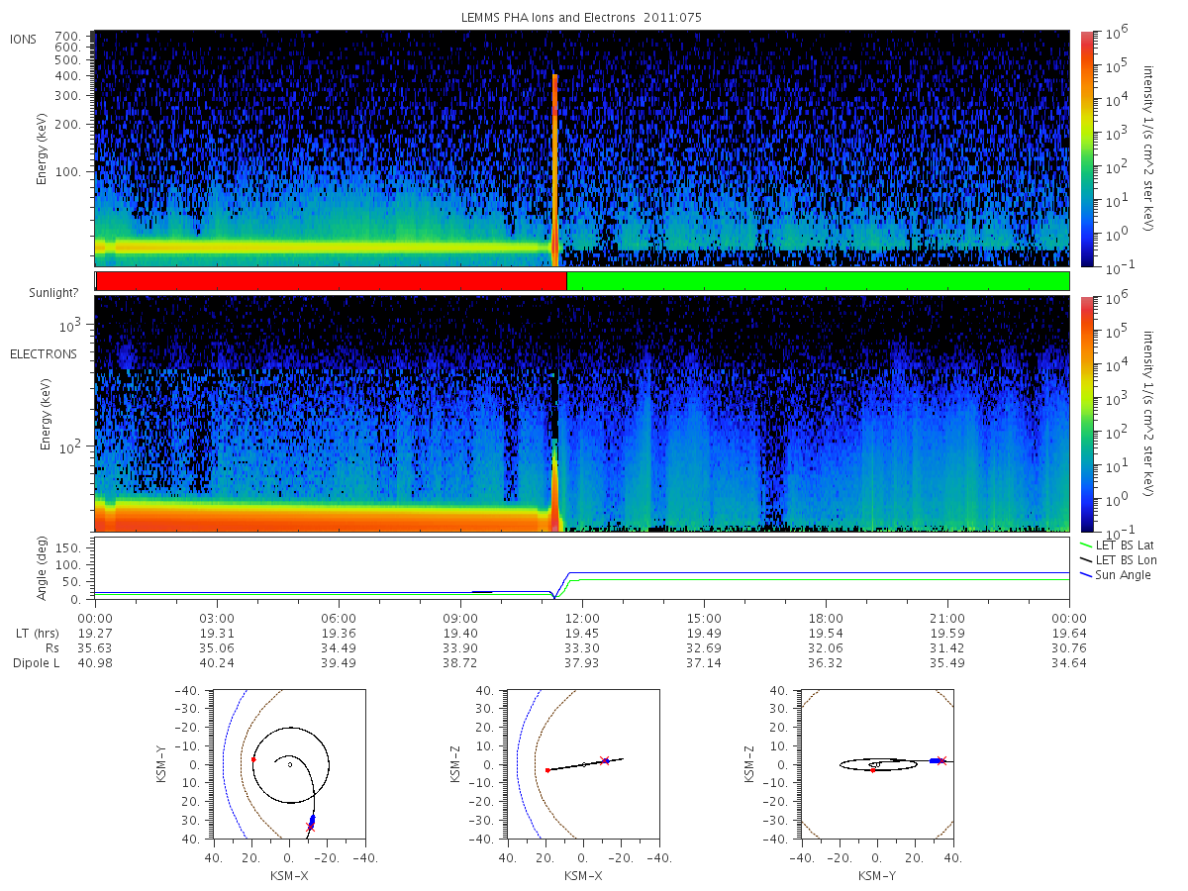Click the Dipole L value 40.98
The width and height of the screenshot is (1188, 891).
click(95, 663)
